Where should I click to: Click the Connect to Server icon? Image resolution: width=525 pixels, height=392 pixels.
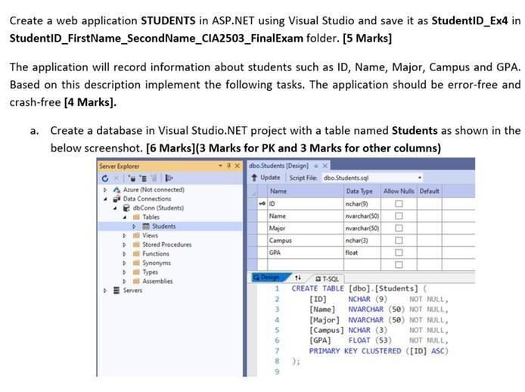coord(143,179)
